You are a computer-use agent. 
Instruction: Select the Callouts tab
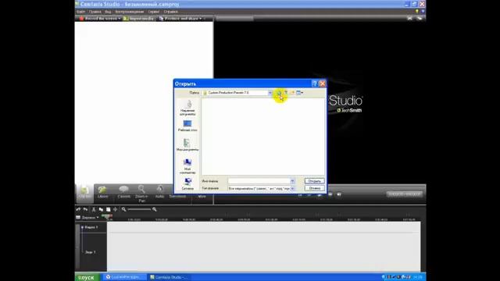point(123,193)
